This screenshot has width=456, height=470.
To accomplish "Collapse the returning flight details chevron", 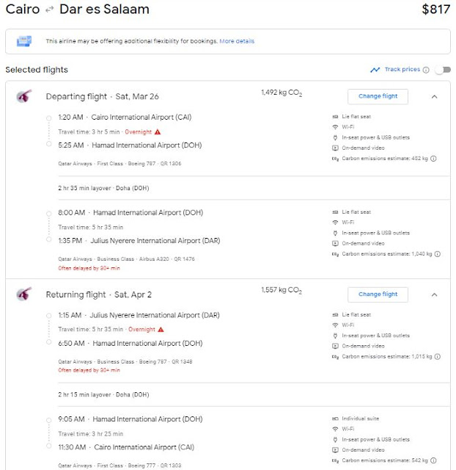I will 433,294.
